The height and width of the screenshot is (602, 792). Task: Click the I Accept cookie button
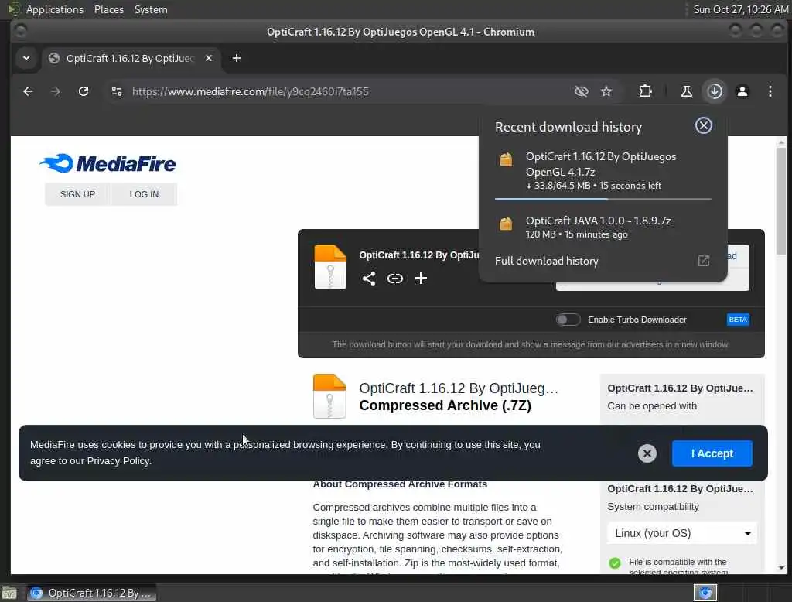pyautogui.click(x=712, y=453)
